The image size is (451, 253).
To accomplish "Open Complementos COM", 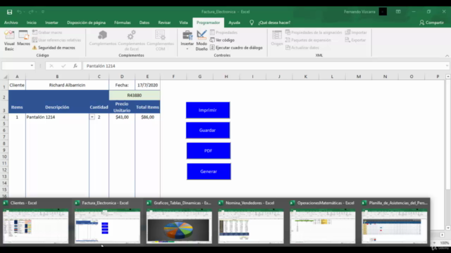I will click(160, 41).
